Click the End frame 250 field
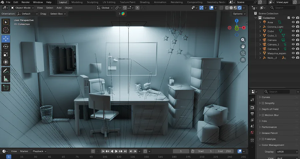300x159 pixels. click(x=224, y=151)
